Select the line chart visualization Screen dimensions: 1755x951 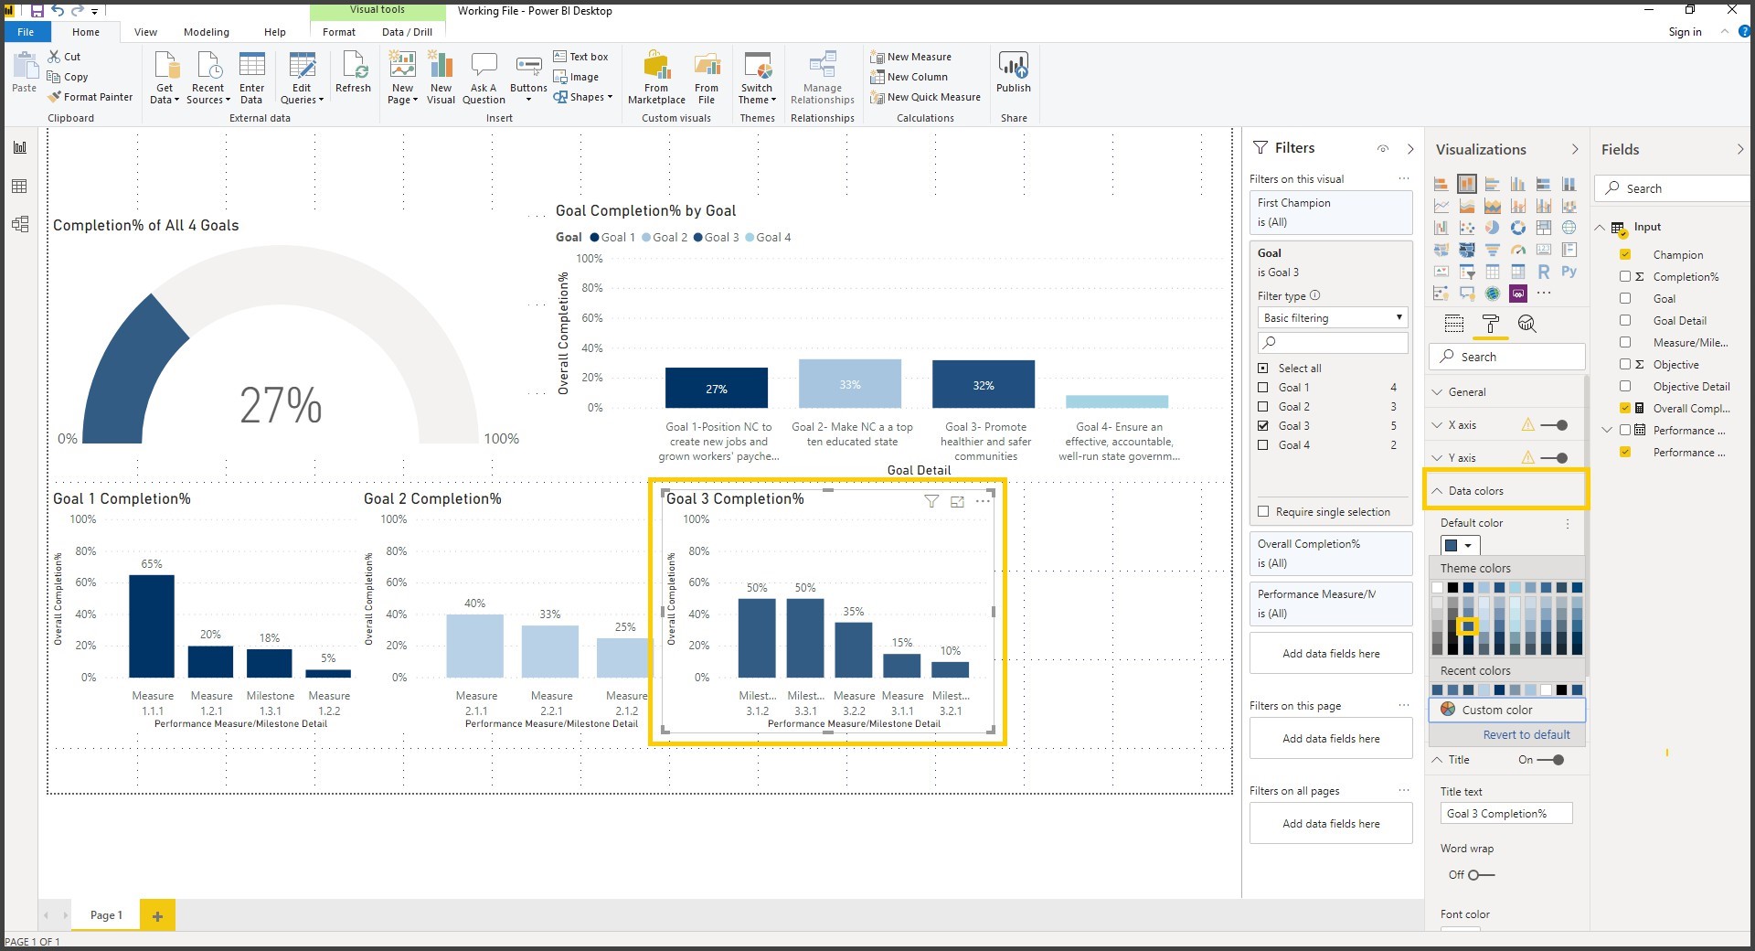tap(1441, 206)
